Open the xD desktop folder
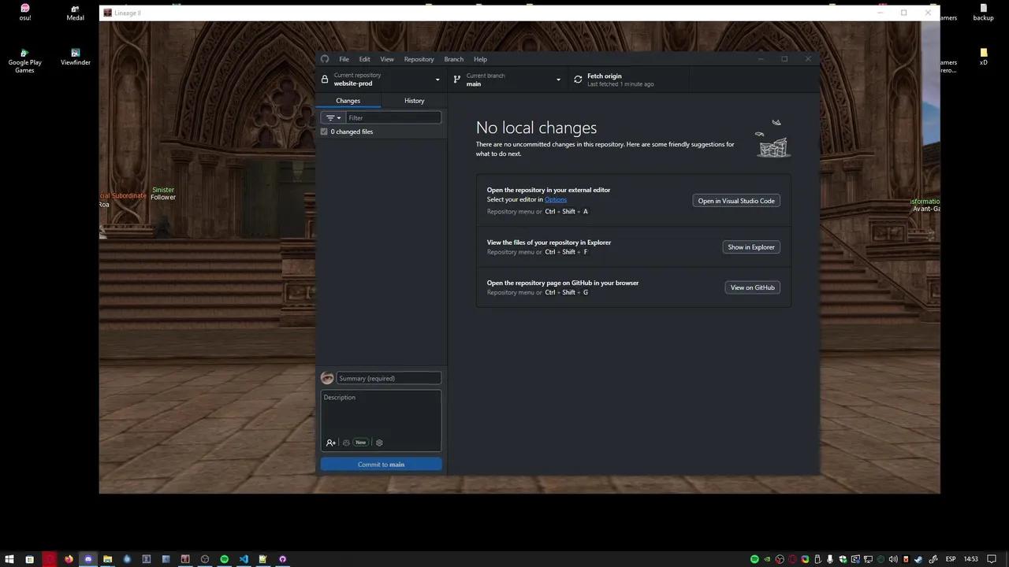 click(x=983, y=57)
